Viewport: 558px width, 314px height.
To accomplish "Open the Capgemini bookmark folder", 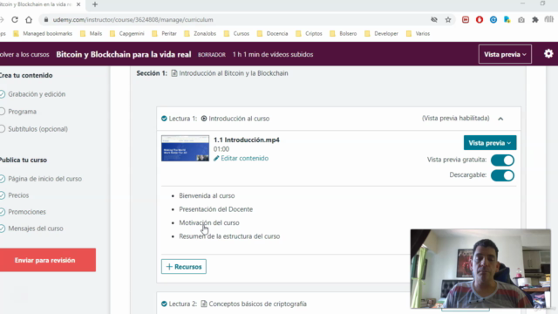I will [127, 33].
